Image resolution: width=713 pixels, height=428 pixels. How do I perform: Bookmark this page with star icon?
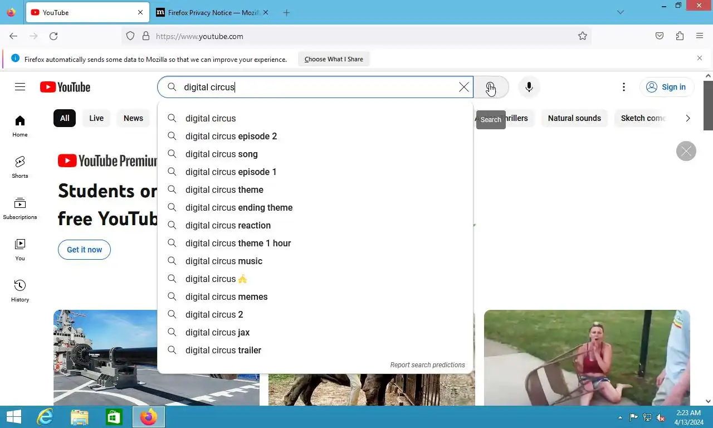[x=583, y=36]
